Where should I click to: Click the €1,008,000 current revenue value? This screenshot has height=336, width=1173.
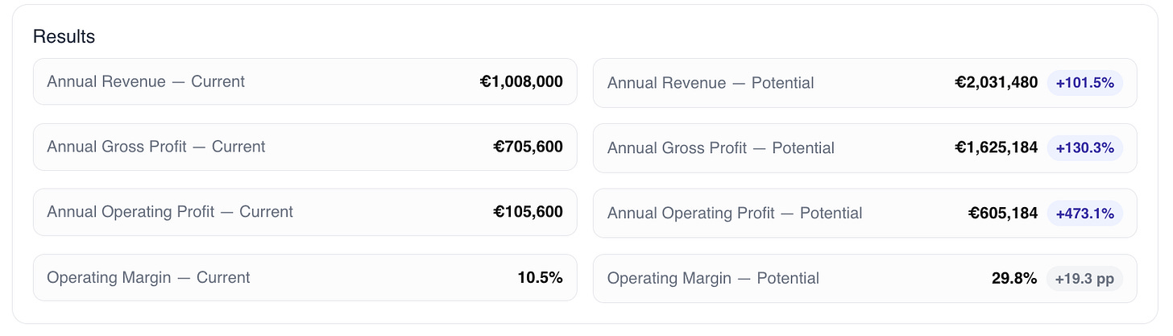point(521,81)
